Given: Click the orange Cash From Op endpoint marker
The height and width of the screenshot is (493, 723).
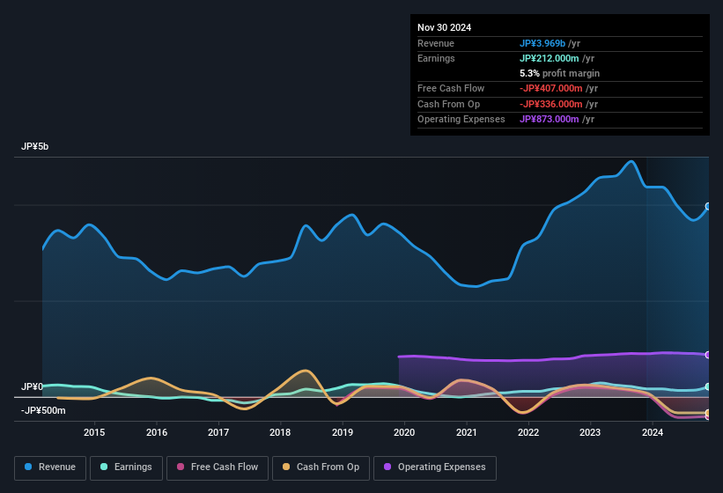Looking at the screenshot, I should point(708,413).
